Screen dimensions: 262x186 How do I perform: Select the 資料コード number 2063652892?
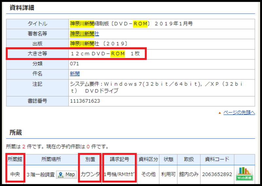(216, 175)
